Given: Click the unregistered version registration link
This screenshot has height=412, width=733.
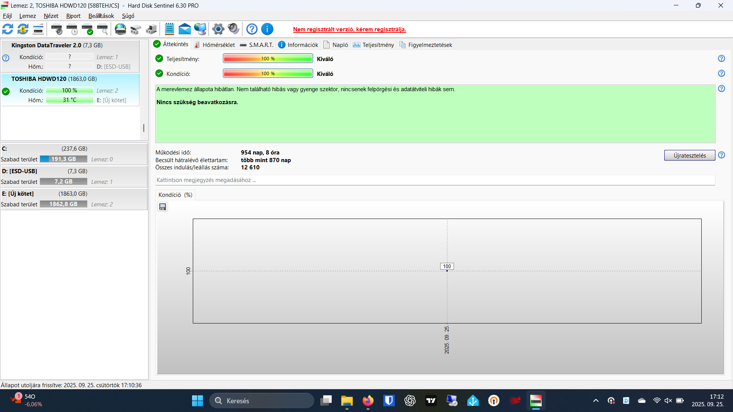Looking at the screenshot, I should pyautogui.click(x=349, y=29).
